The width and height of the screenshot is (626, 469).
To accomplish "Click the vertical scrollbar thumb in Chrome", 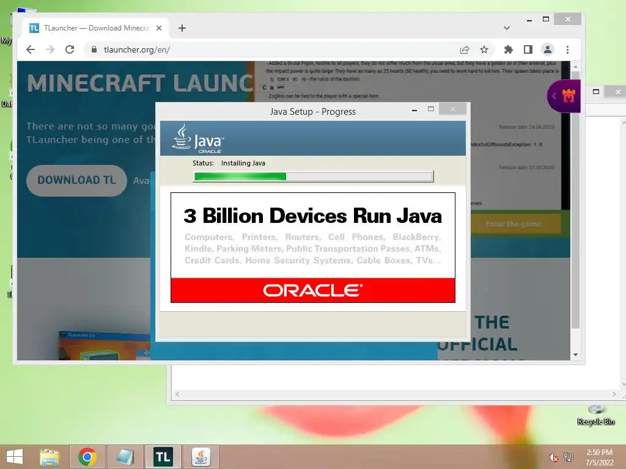I will click(x=575, y=200).
